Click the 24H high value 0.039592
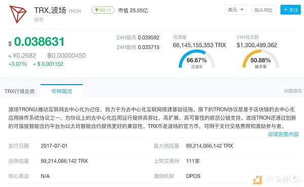This screenshot has height=187, width=304. pos(148,38)
